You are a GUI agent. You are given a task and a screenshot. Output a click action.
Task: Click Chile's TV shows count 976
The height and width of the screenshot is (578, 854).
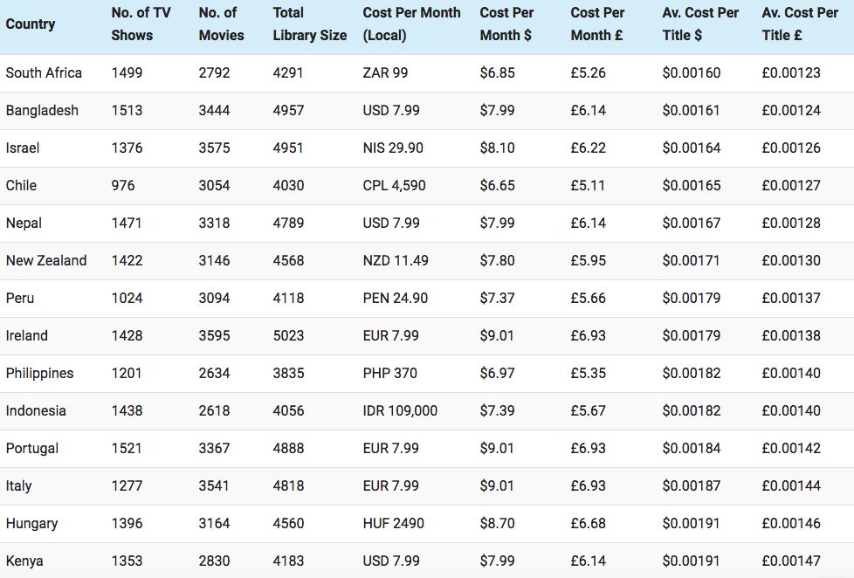click(123, 186)
